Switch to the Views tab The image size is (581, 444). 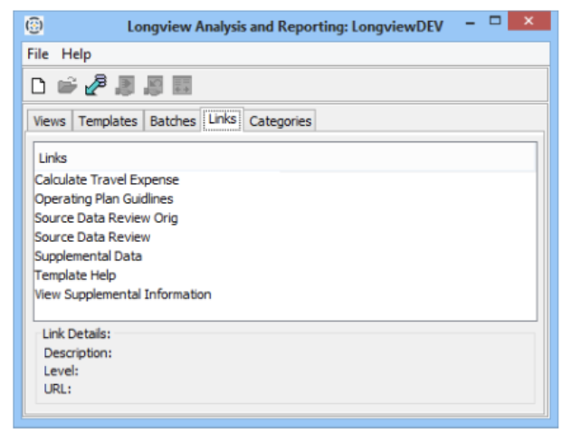(x=50, y=121)
